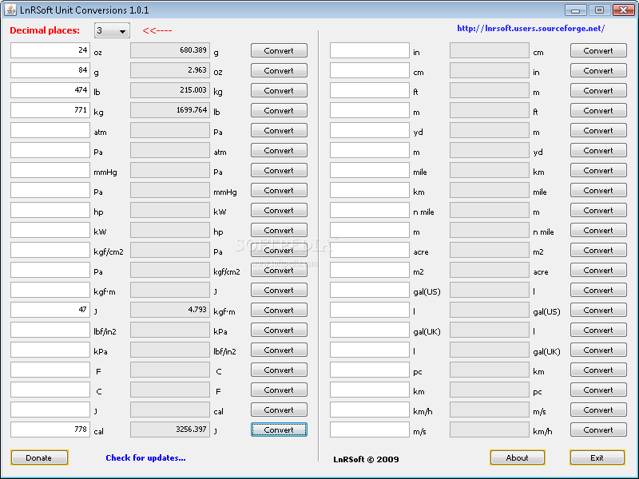Open the Decimal places dropdown
639x479 pixels.
coord(112,30)
